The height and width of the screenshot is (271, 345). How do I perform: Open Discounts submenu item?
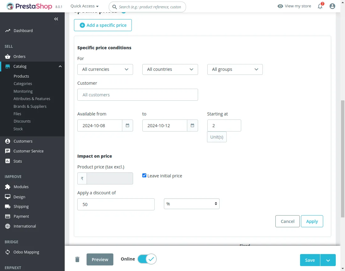click(x=22, y=121)
